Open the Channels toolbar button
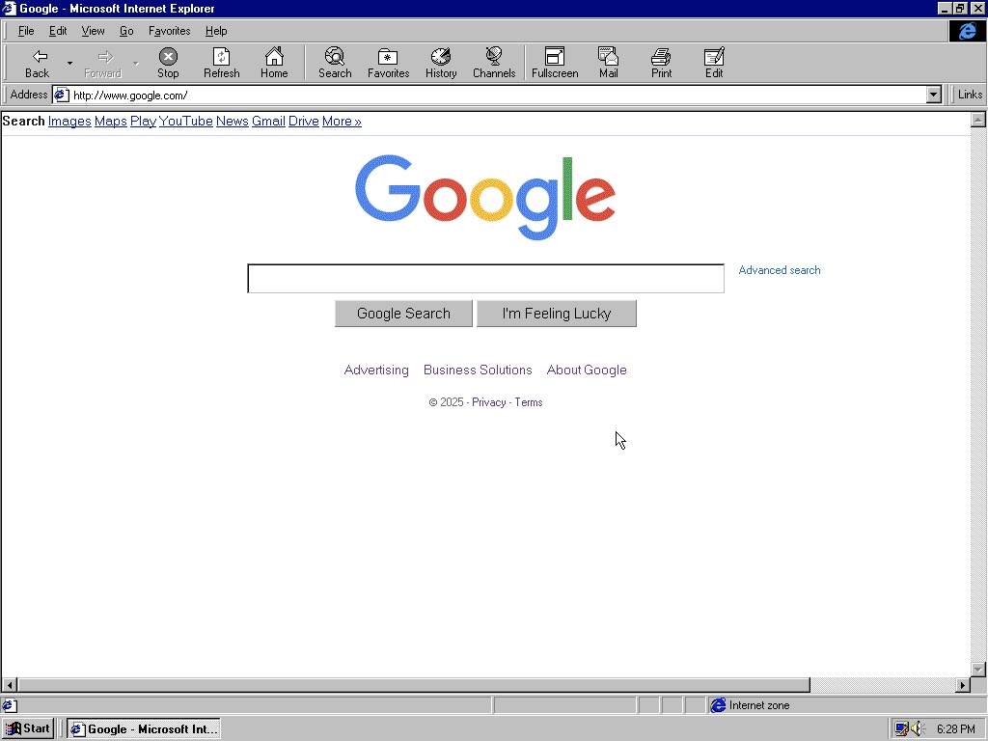This screenshot has height=741, width=988. coord(494,63)
